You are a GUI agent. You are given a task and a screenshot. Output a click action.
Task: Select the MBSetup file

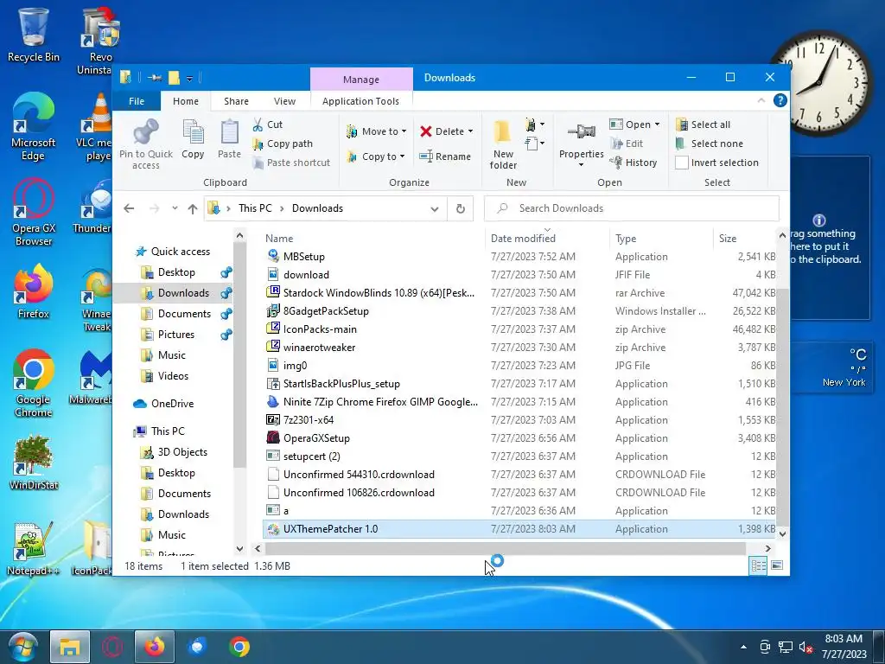[303, 256]
